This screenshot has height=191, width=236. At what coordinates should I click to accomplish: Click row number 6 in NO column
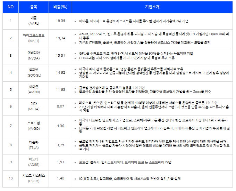click(x=11, y=106)
